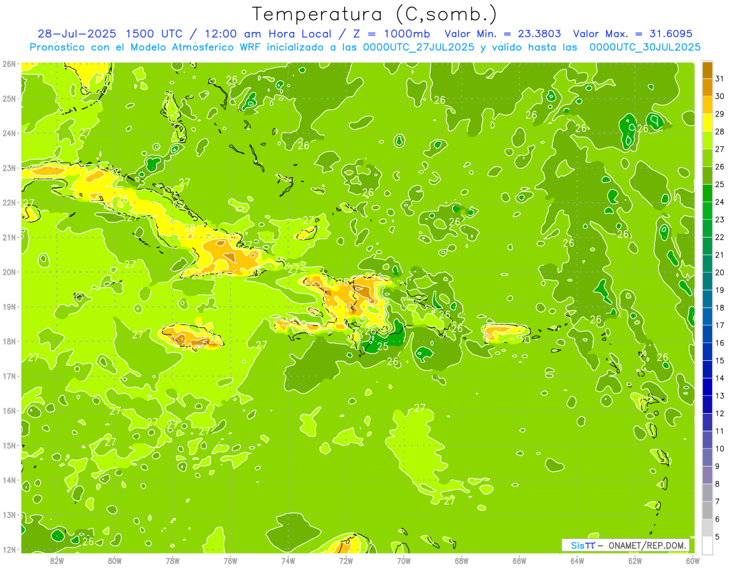Click the 76W longitude axis label
The width and height of the screenshot is (736, 569).
tap(231, 560)
